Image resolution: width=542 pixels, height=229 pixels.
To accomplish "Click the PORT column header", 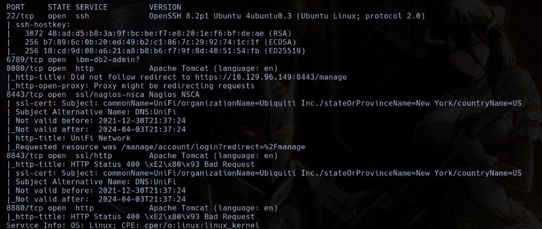I will 16,7.
